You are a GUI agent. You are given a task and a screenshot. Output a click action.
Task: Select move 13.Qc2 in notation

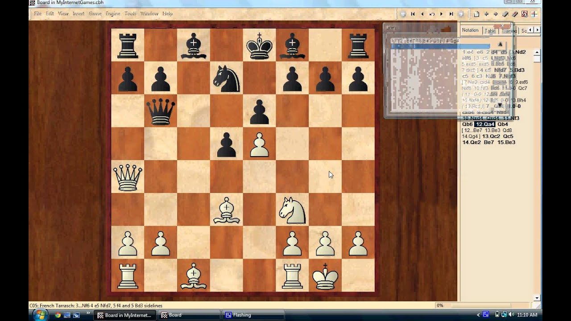pyautogui.click(x=491, y=136)
